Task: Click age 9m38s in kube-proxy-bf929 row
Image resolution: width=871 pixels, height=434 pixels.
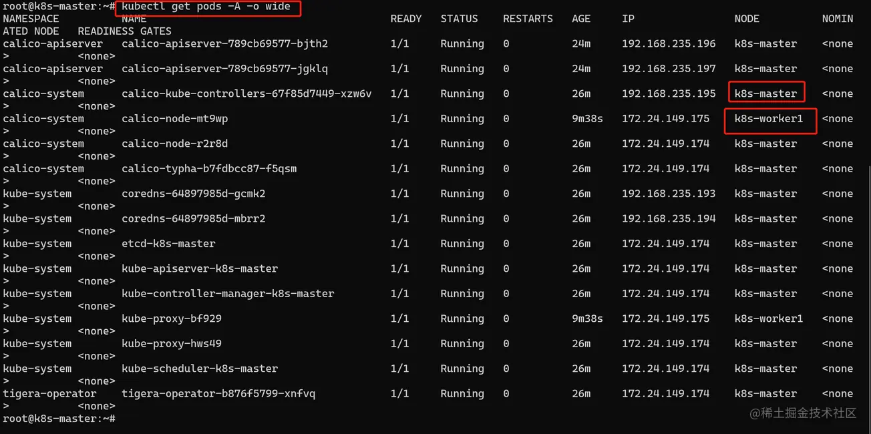Action: pos(587,319)
